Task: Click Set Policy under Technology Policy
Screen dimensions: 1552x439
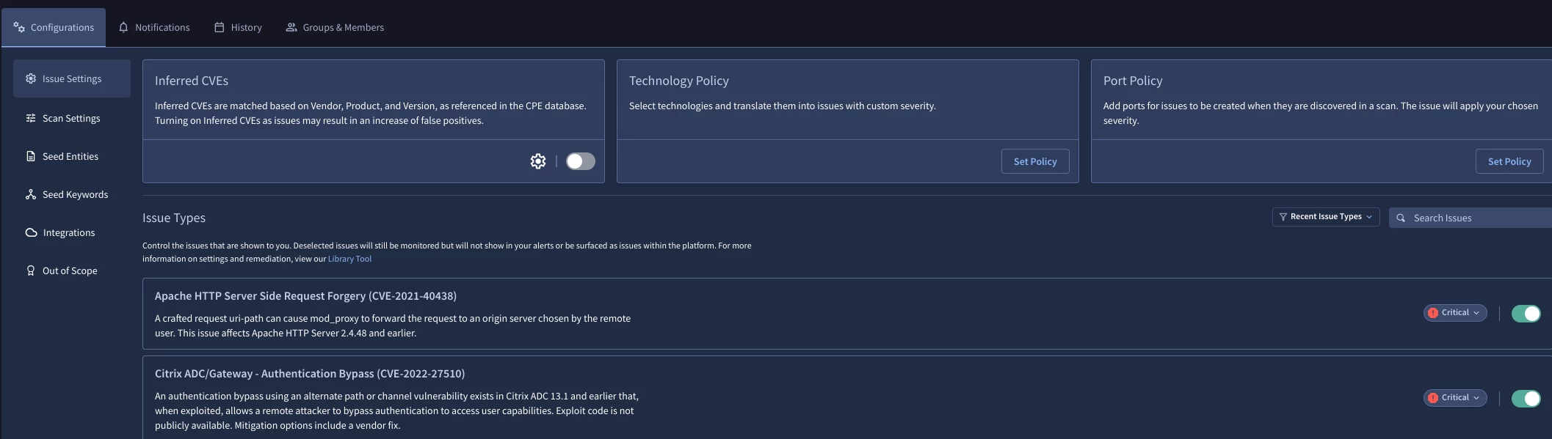Action: click(x=1035, y=161)
